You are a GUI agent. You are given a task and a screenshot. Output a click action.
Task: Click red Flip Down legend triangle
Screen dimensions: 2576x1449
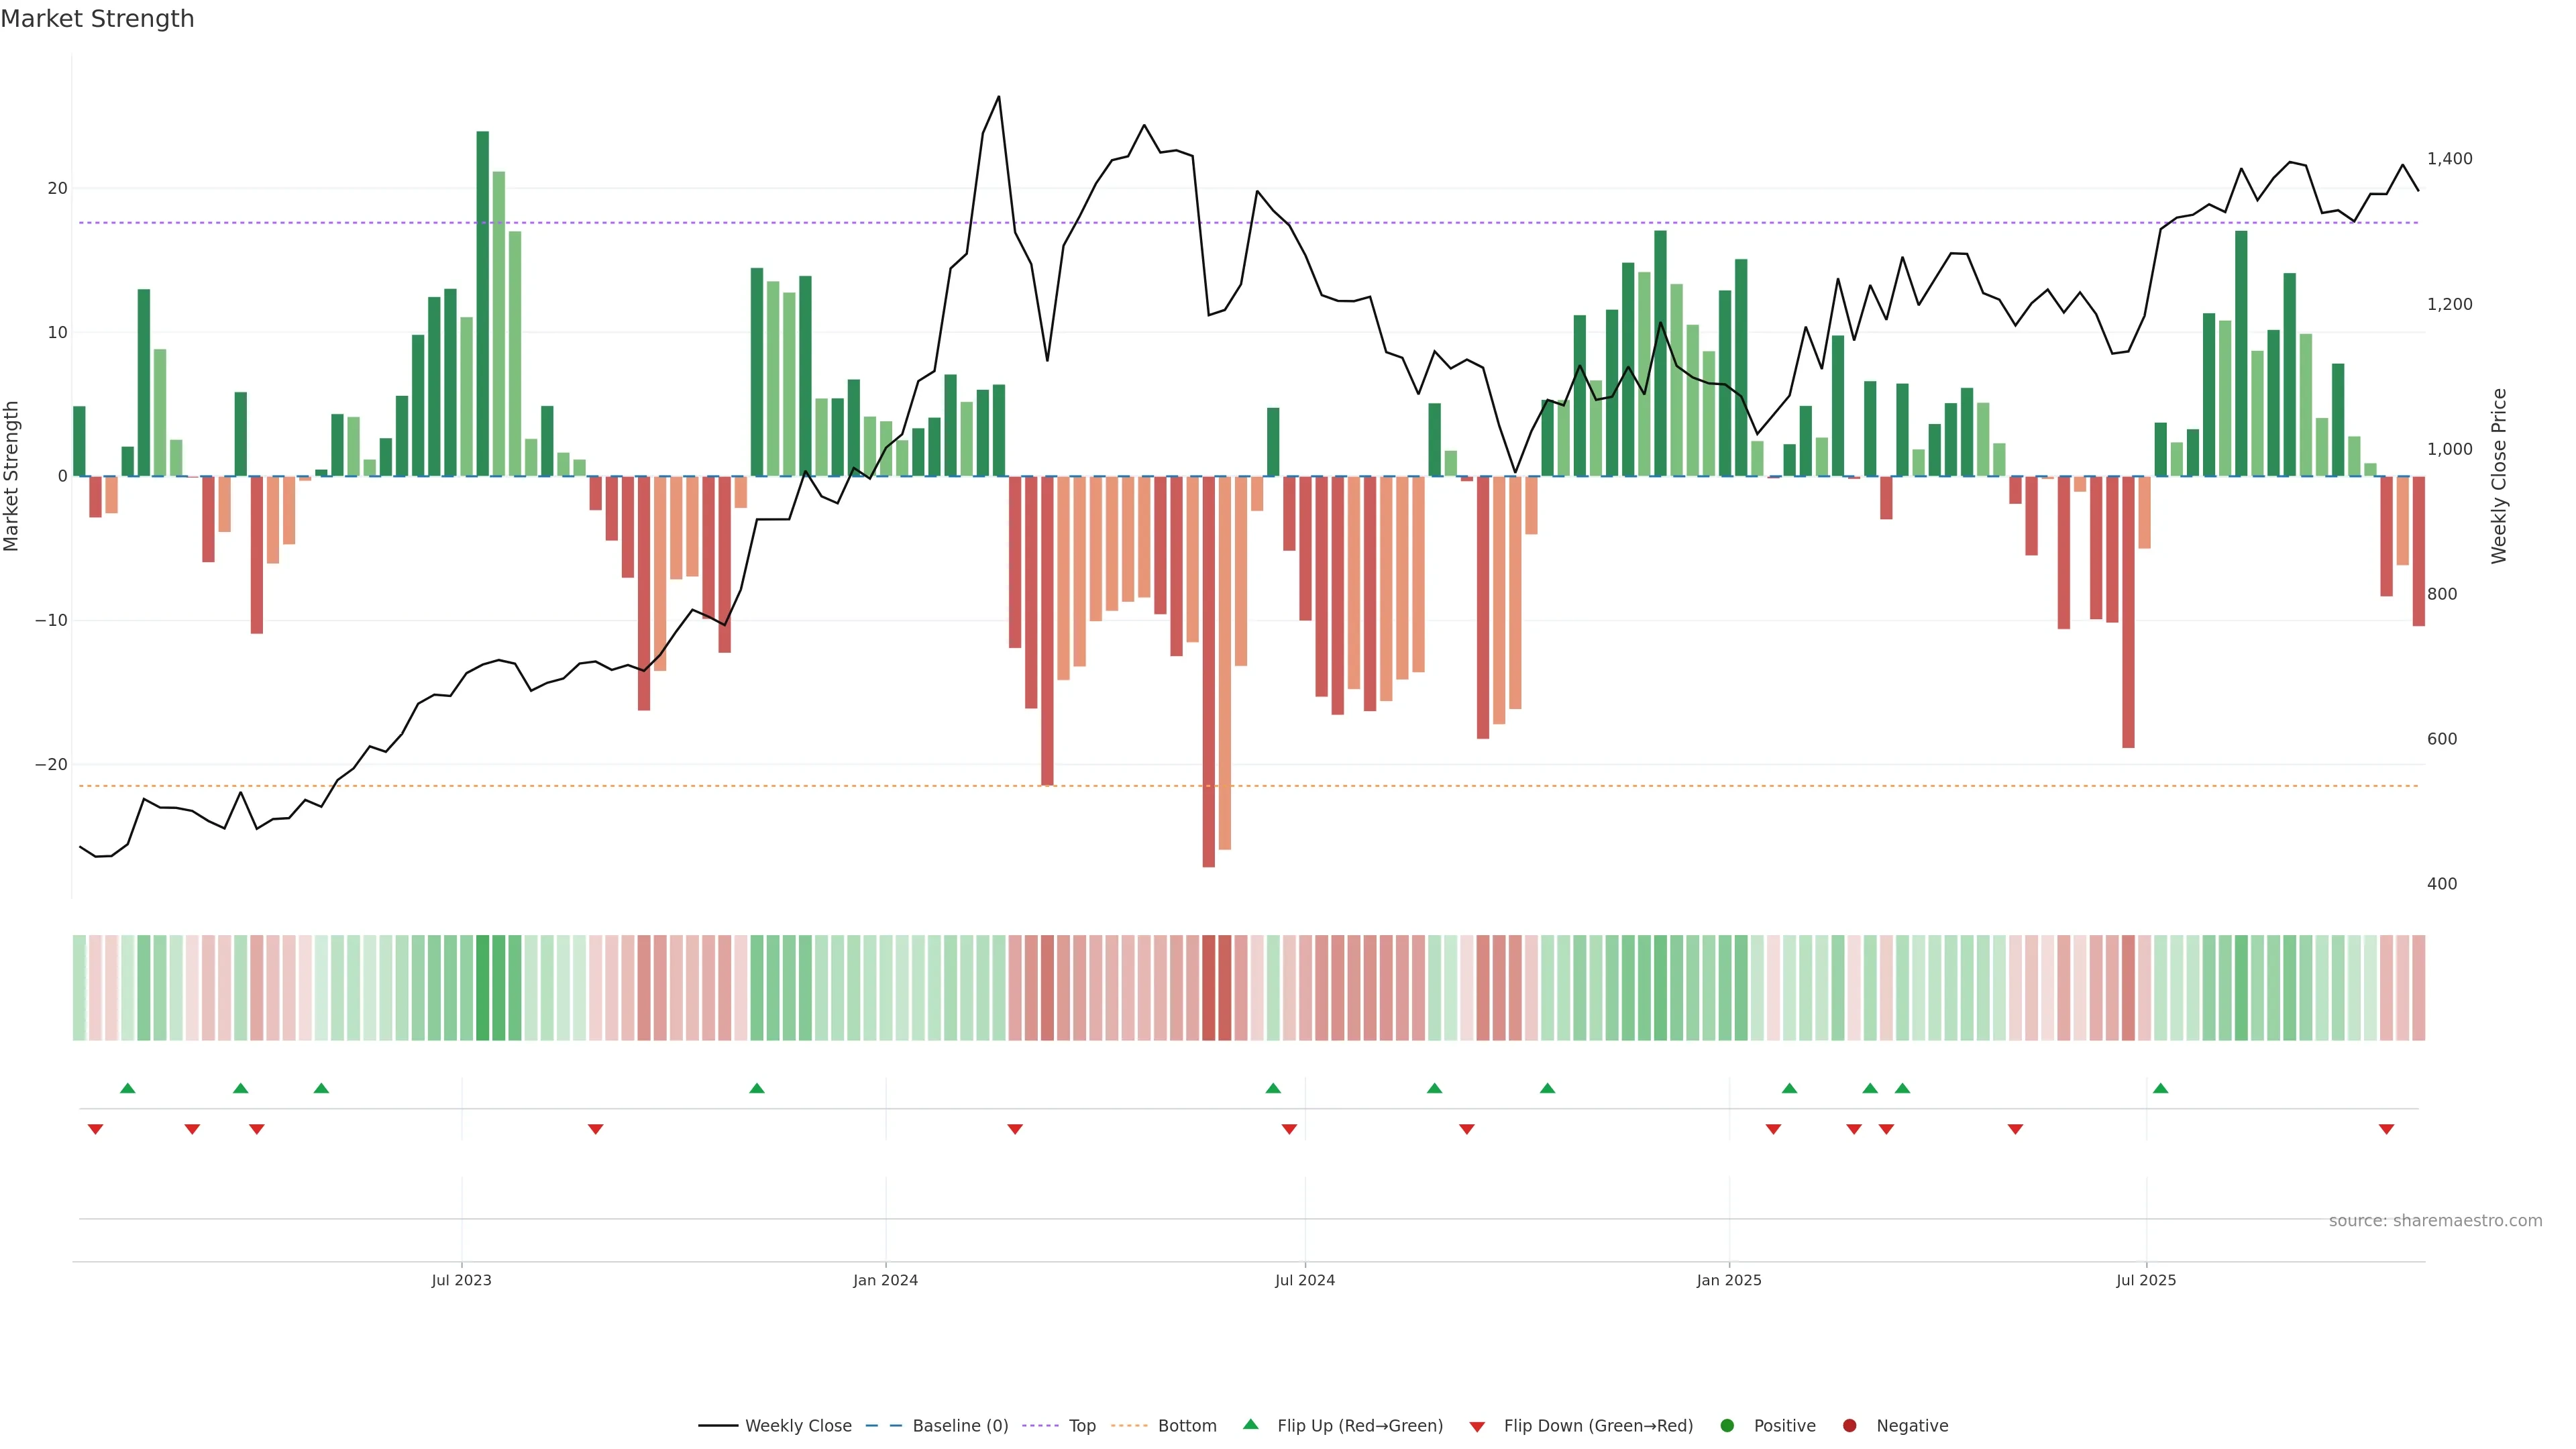tap(1477, 1426)
